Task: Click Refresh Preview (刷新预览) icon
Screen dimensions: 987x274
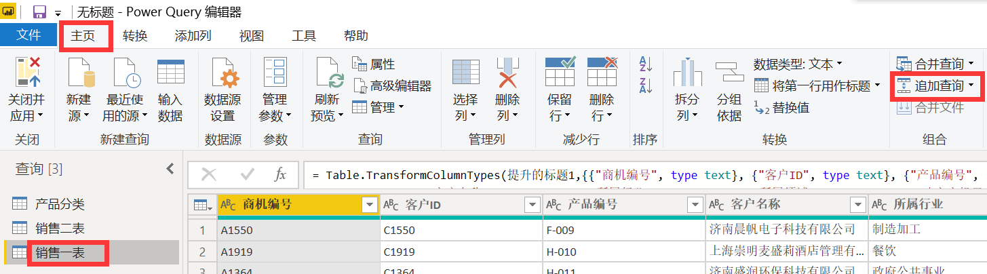Action: (328, 73)
